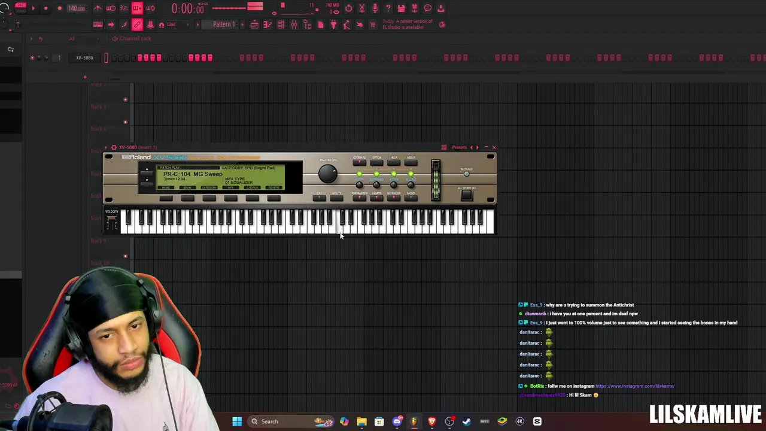Viewport: 766px width, 431px height.
Task: Click the KEYBOARD button on XV-5080
Action: click(359, 162)
